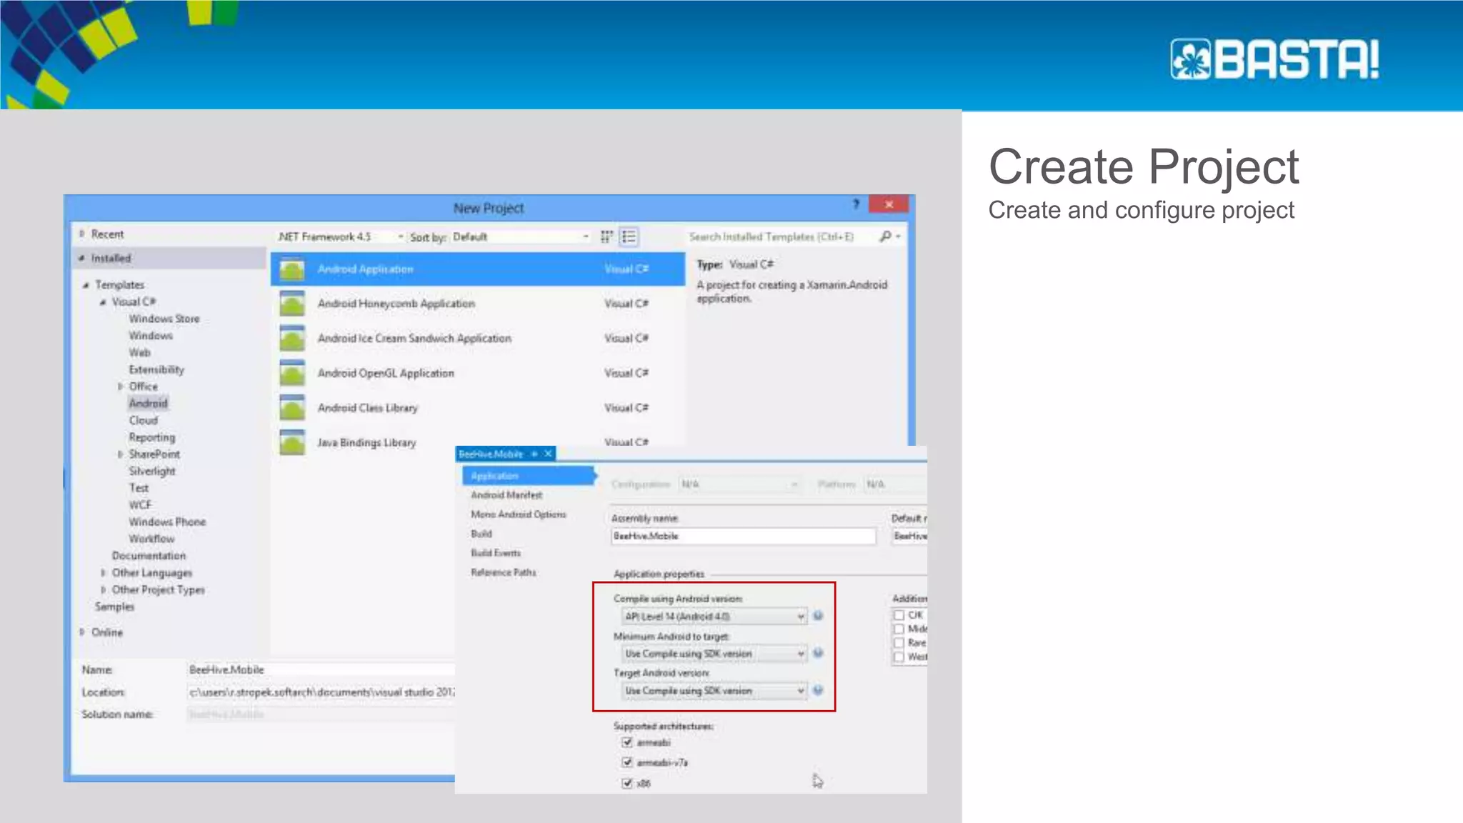
Task: Switch to small icons view
Action: [606, 236]
